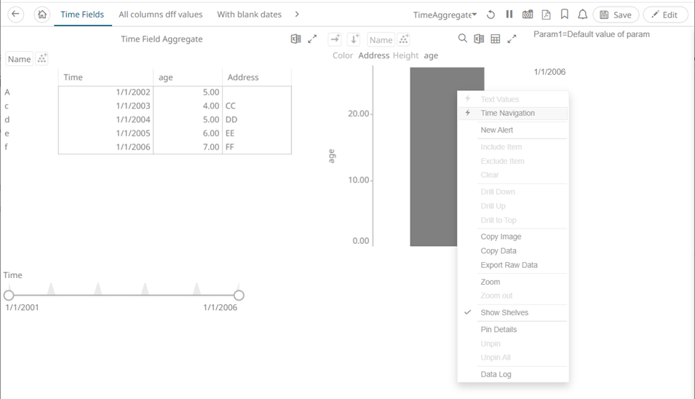Click row label d in the table
The image size is (695, 399).
click(7, 119)
